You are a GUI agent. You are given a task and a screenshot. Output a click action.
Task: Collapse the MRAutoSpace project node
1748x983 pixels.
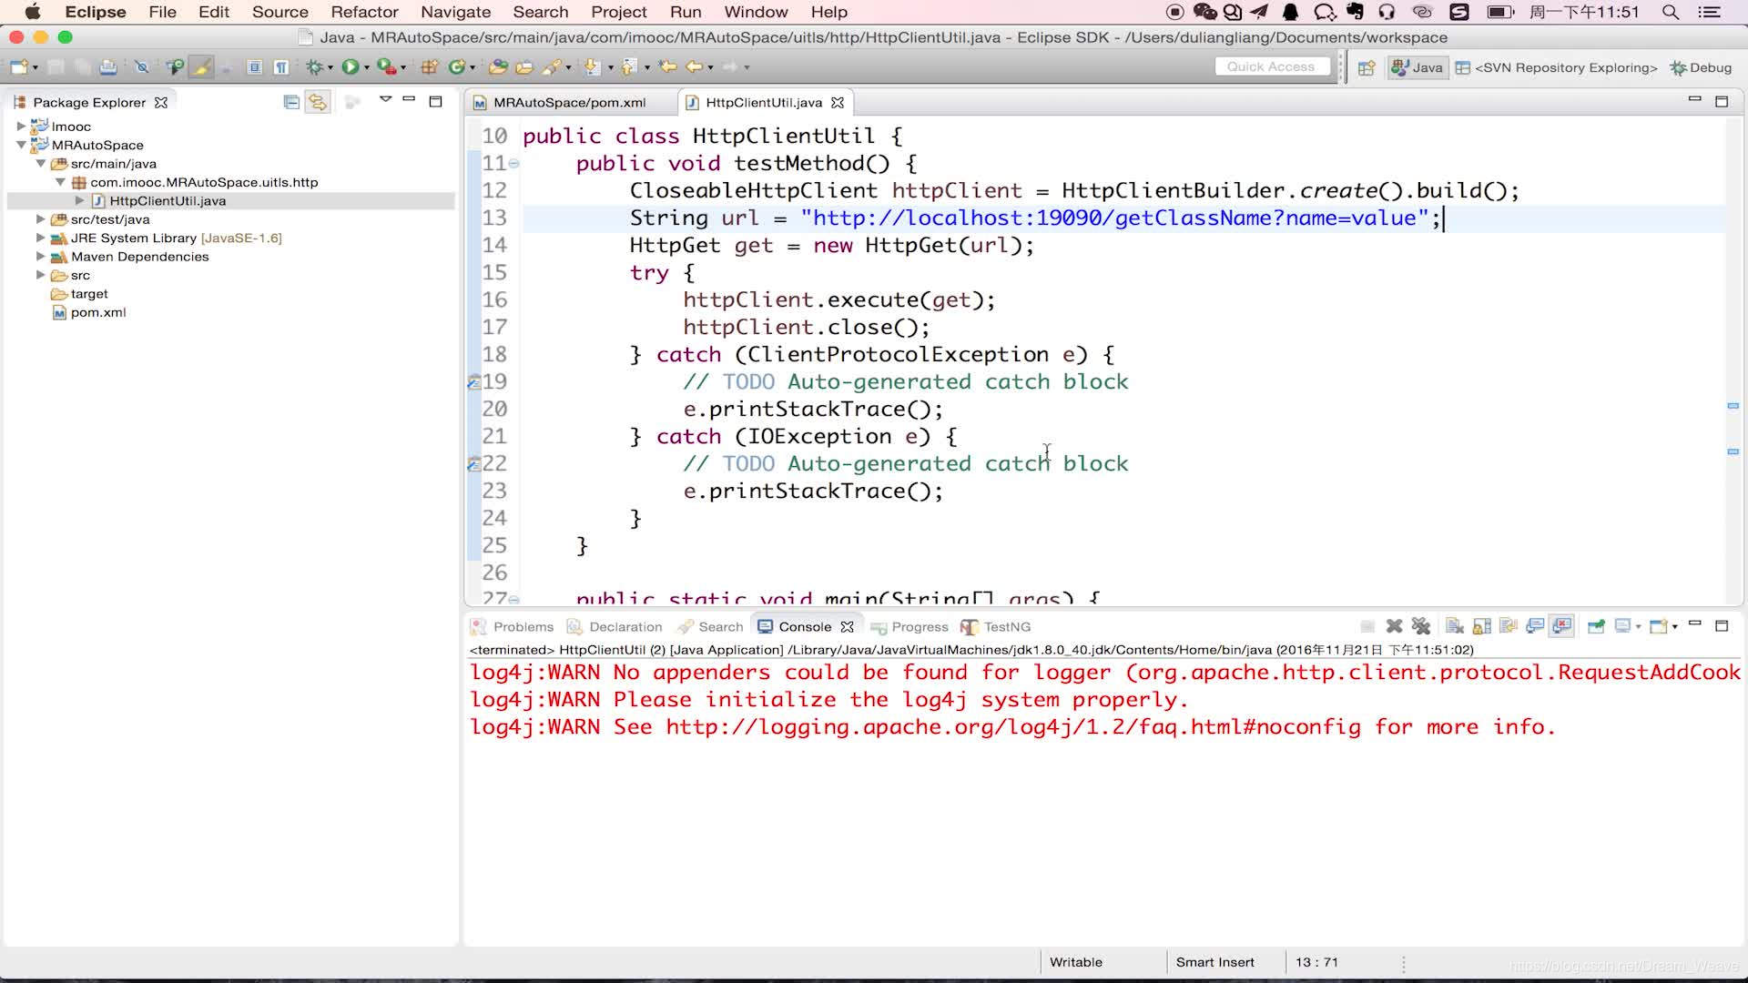22,145
